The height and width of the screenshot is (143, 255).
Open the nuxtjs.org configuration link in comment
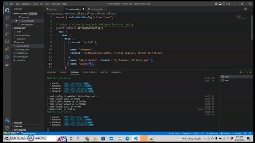(97, 25)
